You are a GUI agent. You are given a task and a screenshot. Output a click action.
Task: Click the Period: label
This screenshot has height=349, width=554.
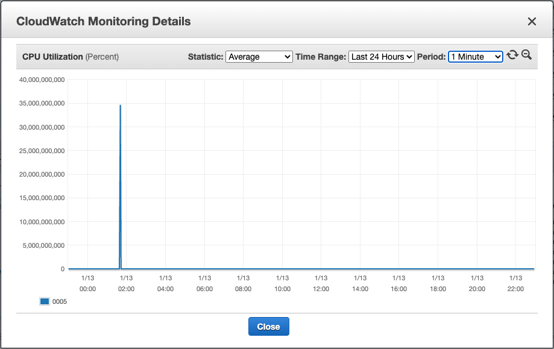point(432,57)
